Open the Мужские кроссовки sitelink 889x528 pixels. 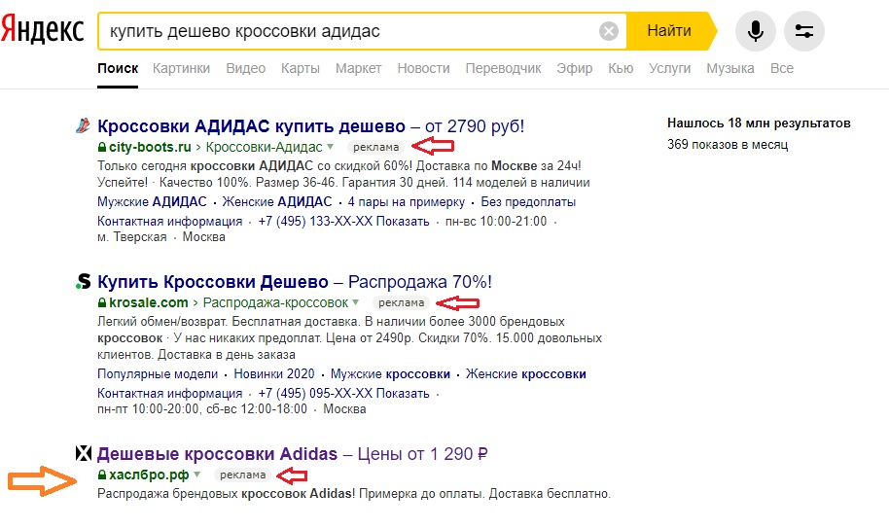pyautogui.click(x=390, y=374)
